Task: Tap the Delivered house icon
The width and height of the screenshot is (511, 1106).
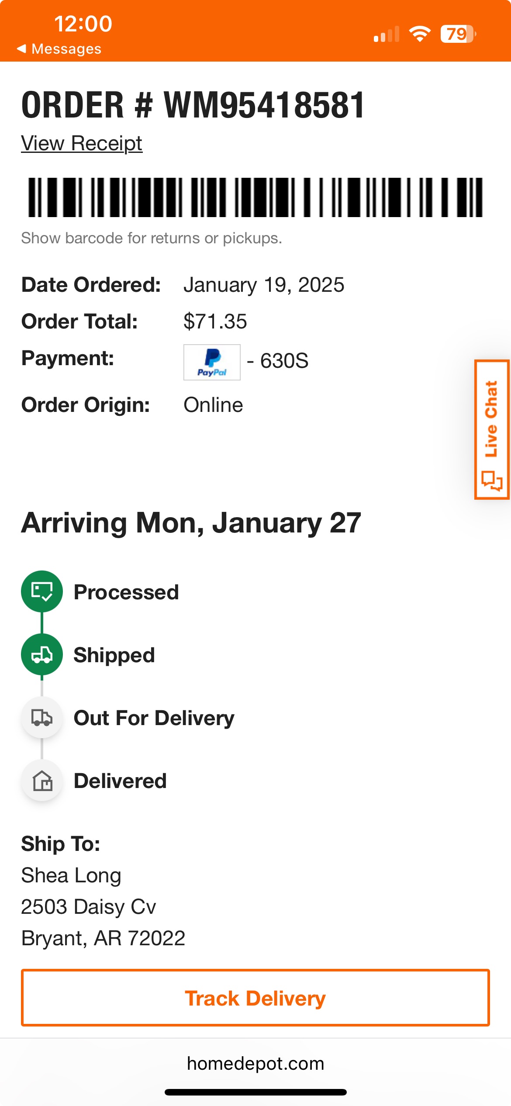Action: (42, 781)
